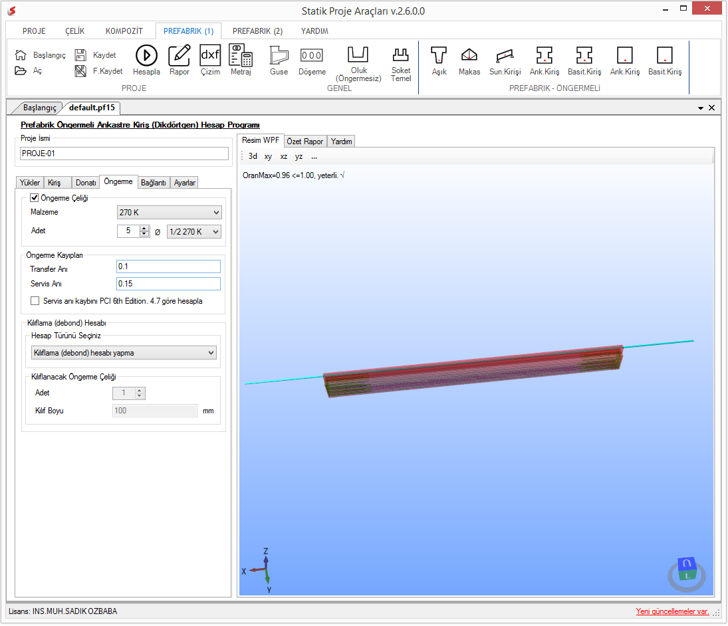Select the Makas truss icon

click(469, 55)
